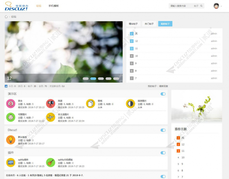Open the 美女 forum title link

[20, 101]
